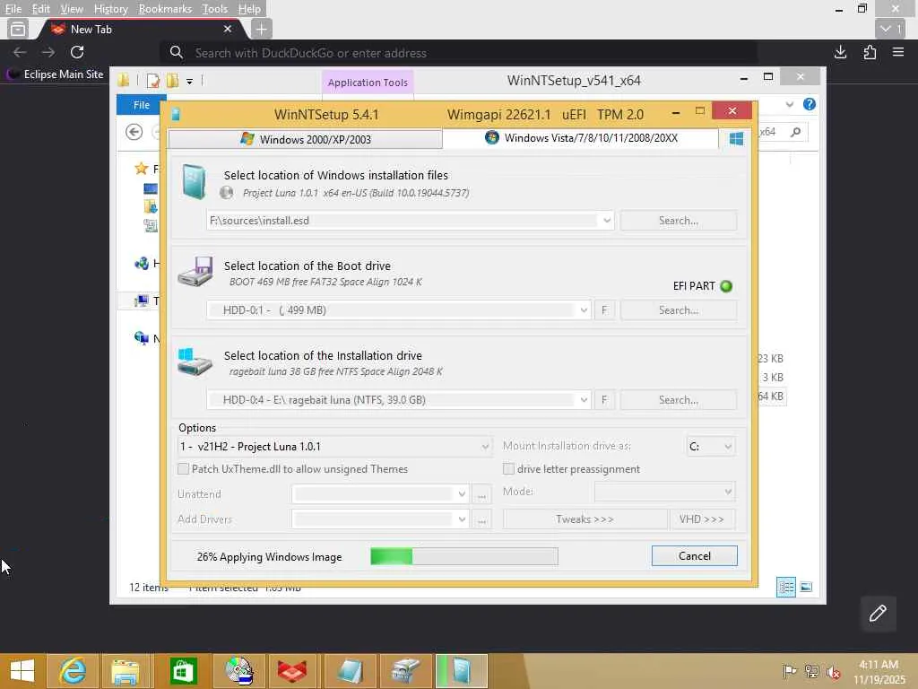The height and width of the screenshot is (689, 918).
Task: Click the browser forward arrow
Action: tap(48, 52)
